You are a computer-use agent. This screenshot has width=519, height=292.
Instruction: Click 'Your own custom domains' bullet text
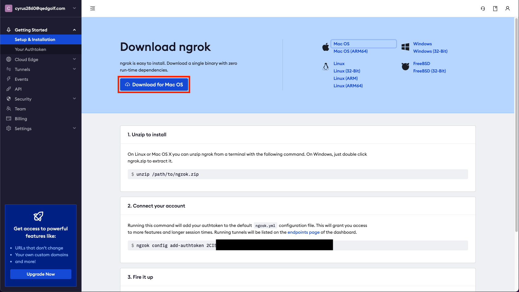(42, 255)
